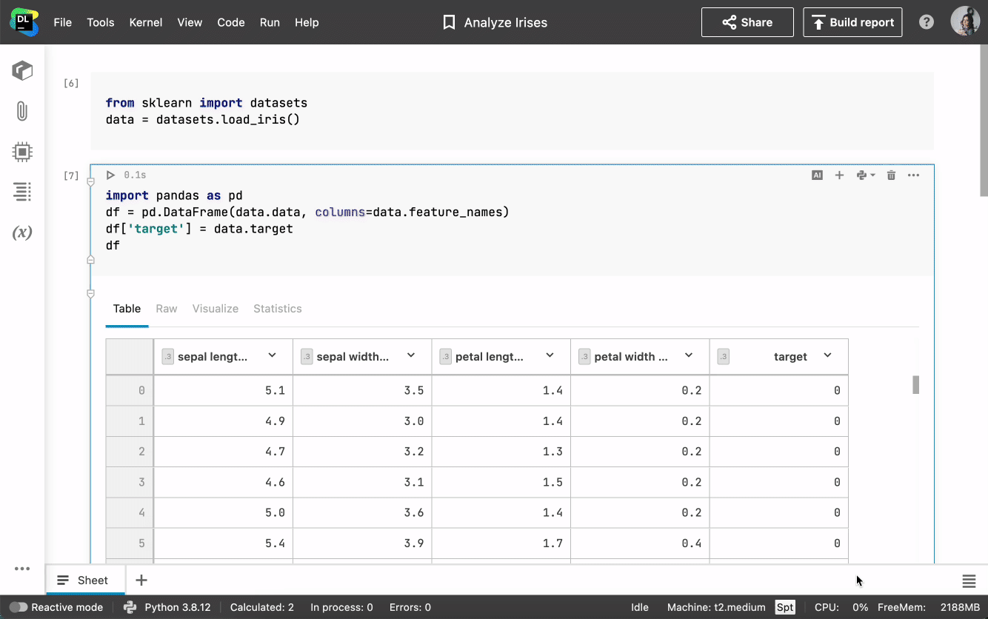Add a new cell with plus icon
988x619 pixels.
(839, 175)
